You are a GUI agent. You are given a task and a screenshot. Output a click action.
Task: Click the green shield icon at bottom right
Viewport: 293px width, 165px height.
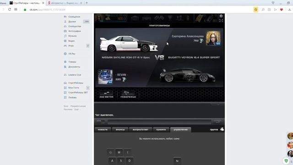click(x=286, y=161)
